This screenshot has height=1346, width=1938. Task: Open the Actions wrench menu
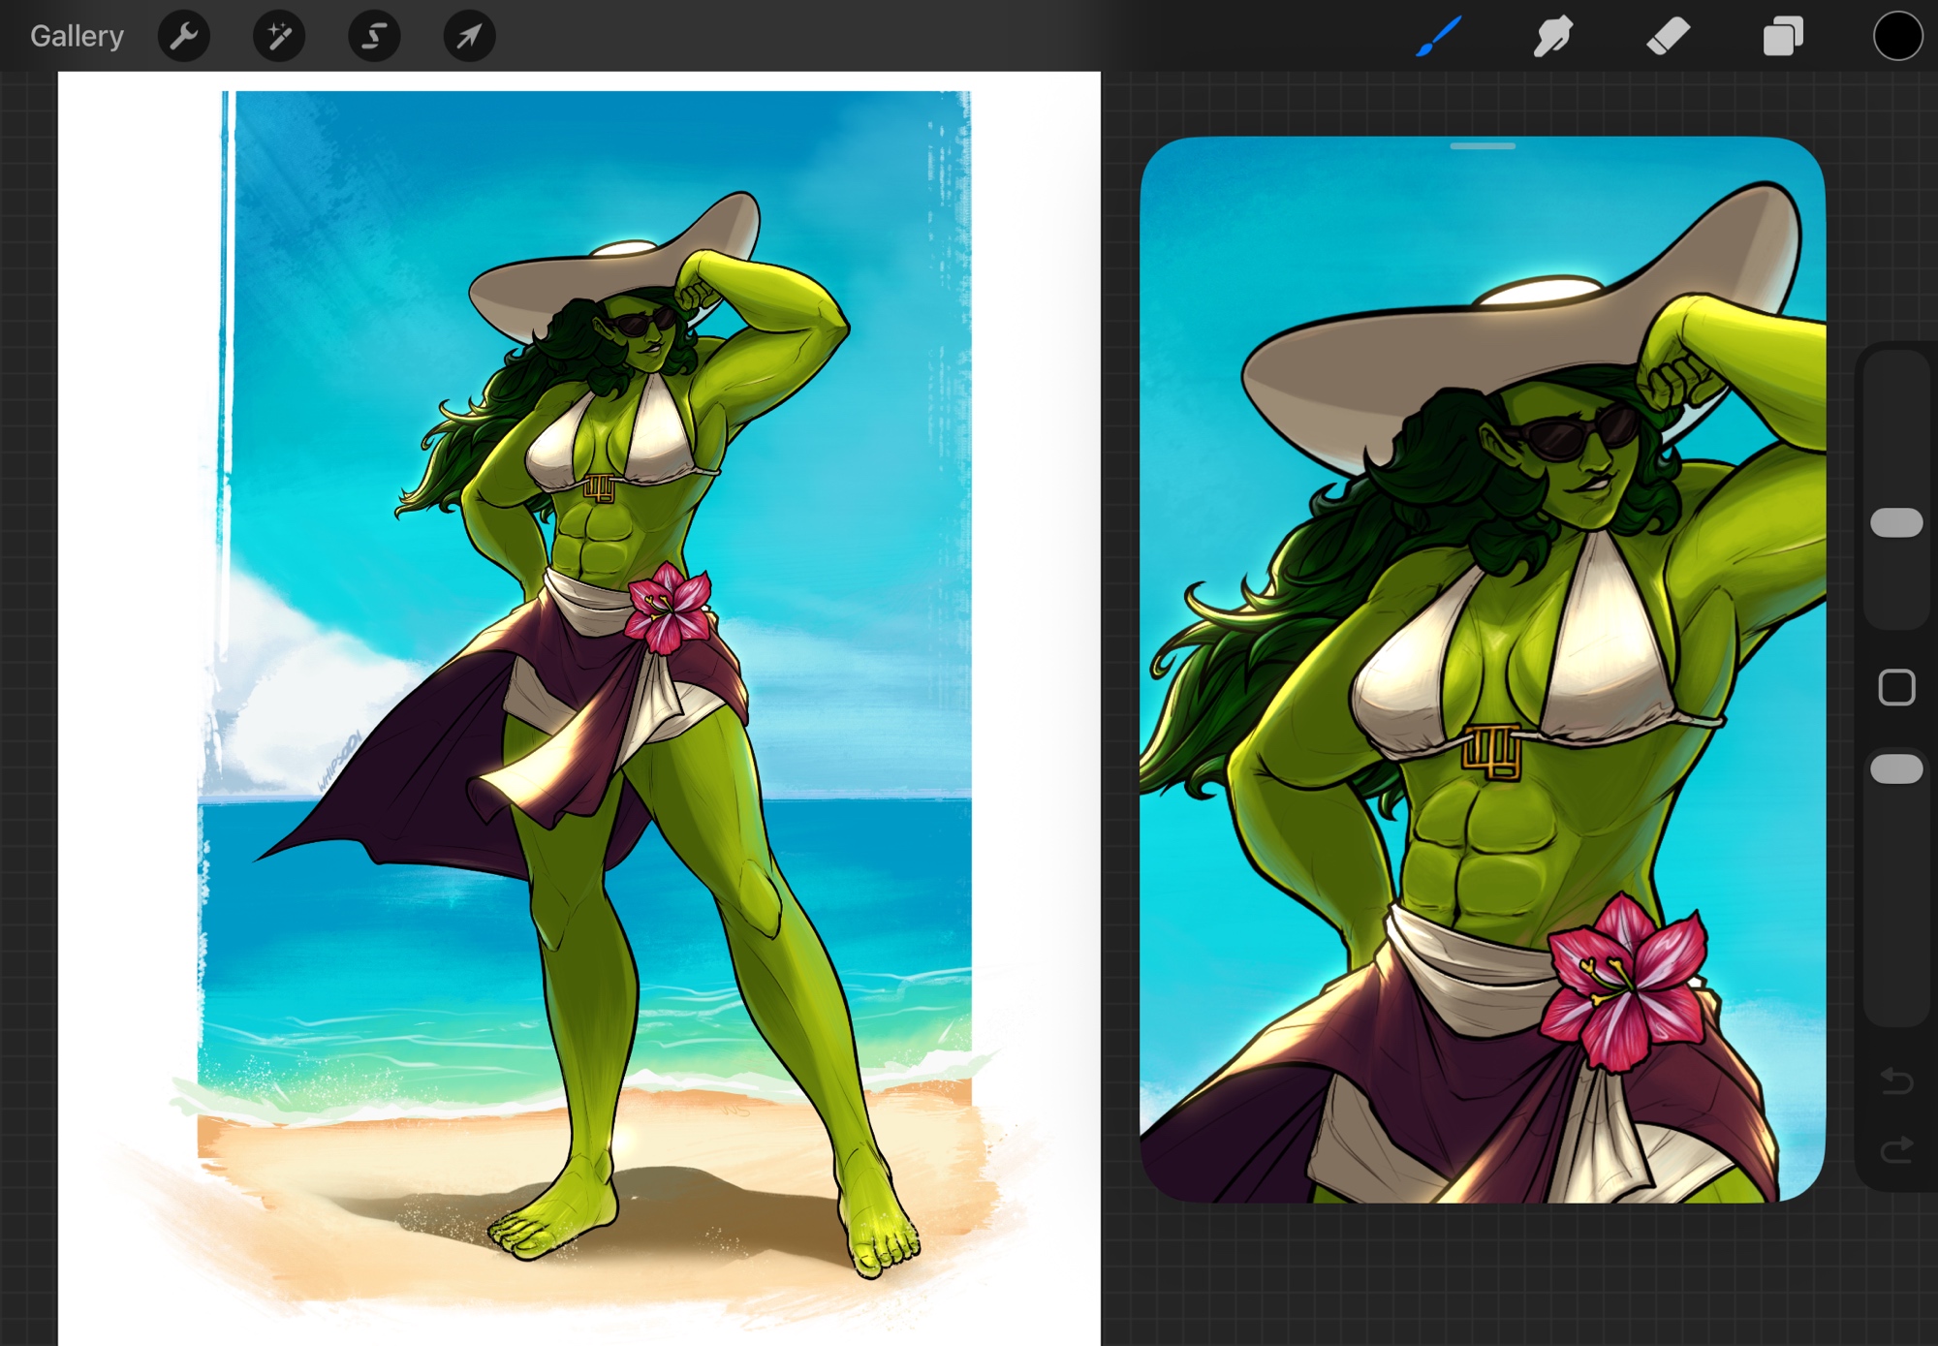[183, 36]
